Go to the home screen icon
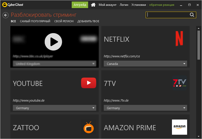This screenshot has height=139, width=202. coord(93,5)
